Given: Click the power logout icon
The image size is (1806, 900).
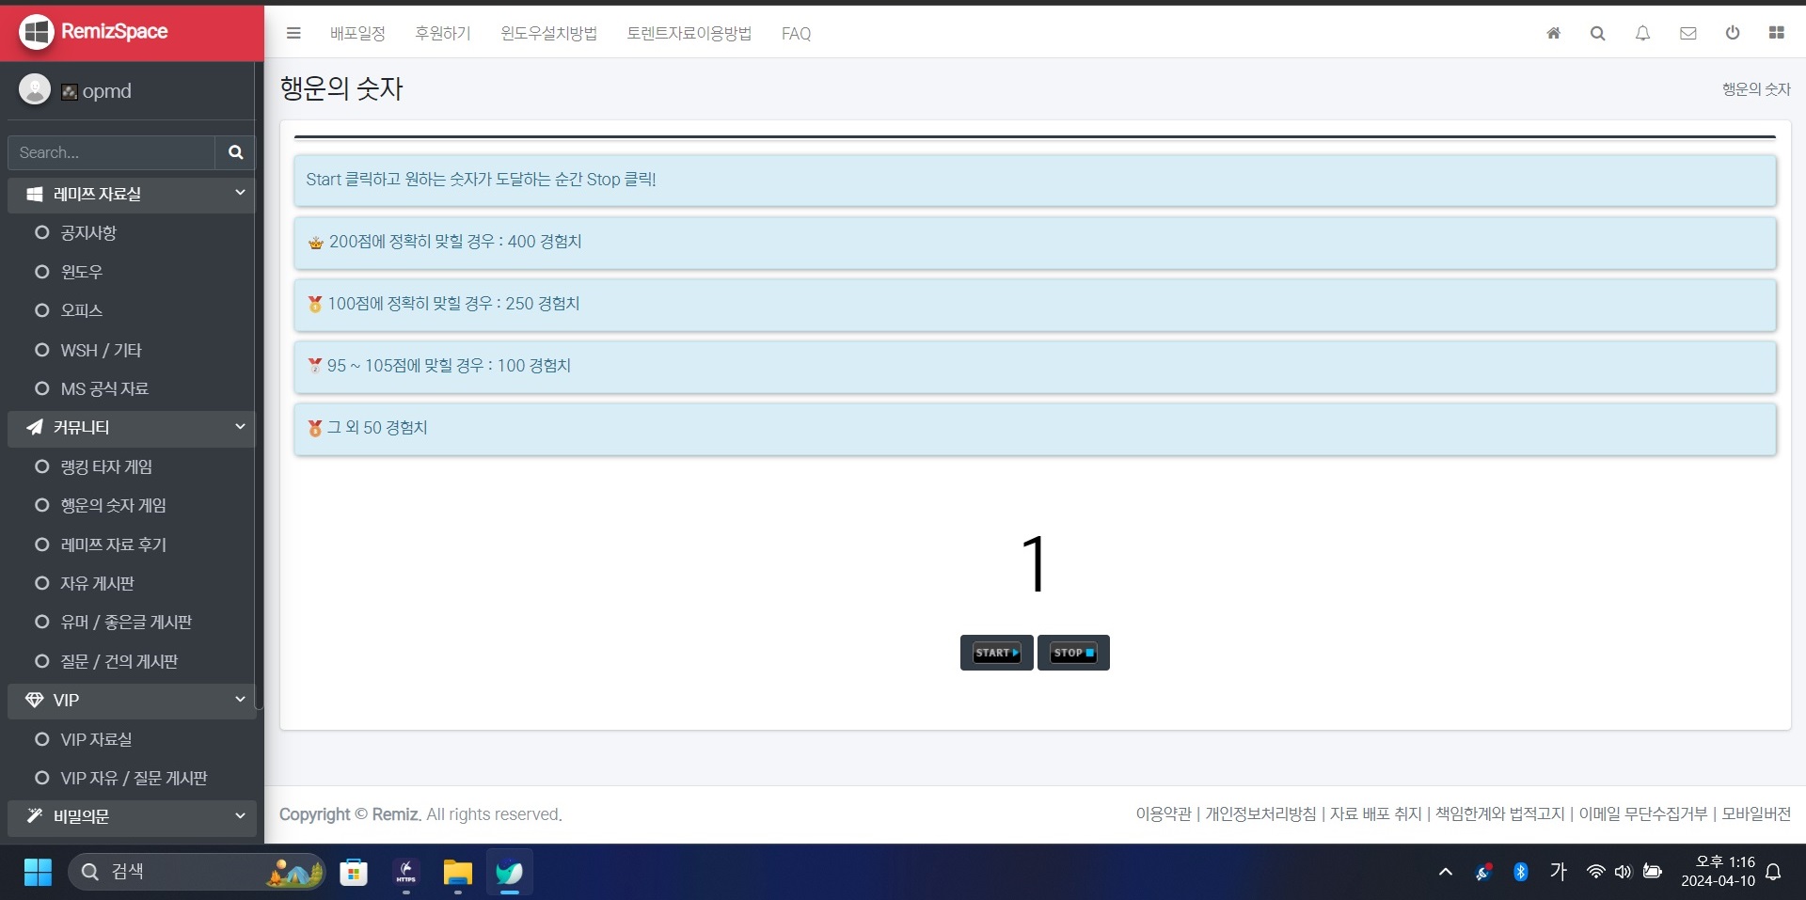Looking at the screenshot, I should (1732, 33).
